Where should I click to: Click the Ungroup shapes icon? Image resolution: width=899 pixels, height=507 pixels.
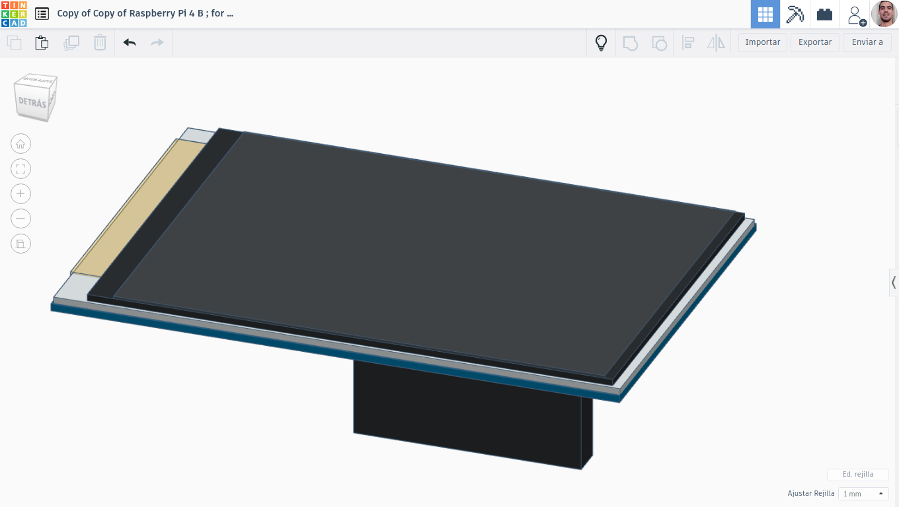point(659,43)
